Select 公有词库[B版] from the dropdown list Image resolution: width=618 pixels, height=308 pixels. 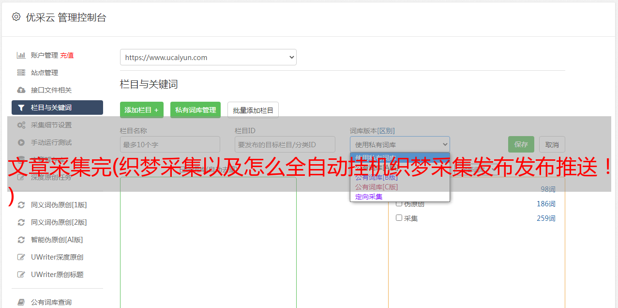400,177
